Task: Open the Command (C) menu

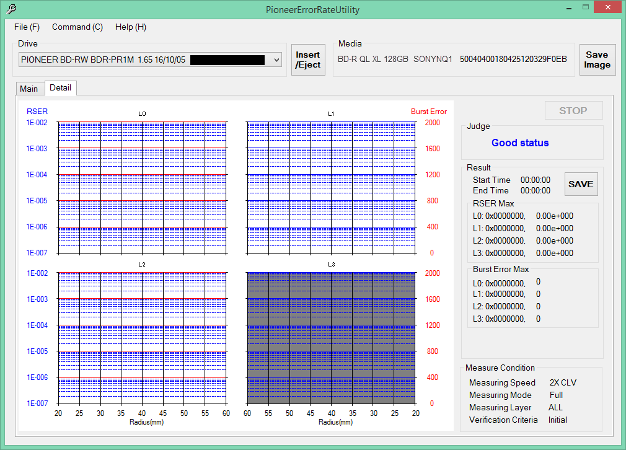Action: coord(77,27)
